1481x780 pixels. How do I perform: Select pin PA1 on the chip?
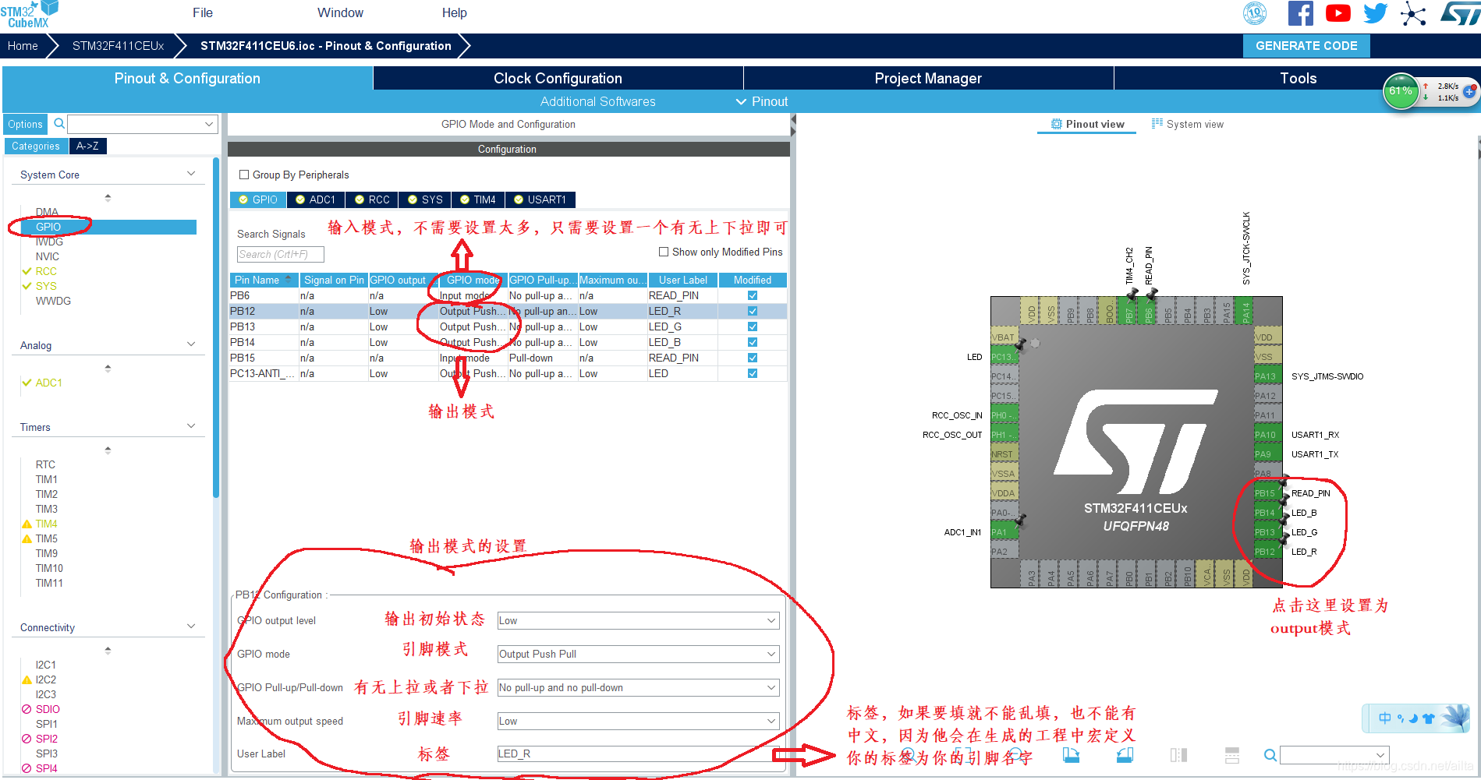pos(1004,532)
